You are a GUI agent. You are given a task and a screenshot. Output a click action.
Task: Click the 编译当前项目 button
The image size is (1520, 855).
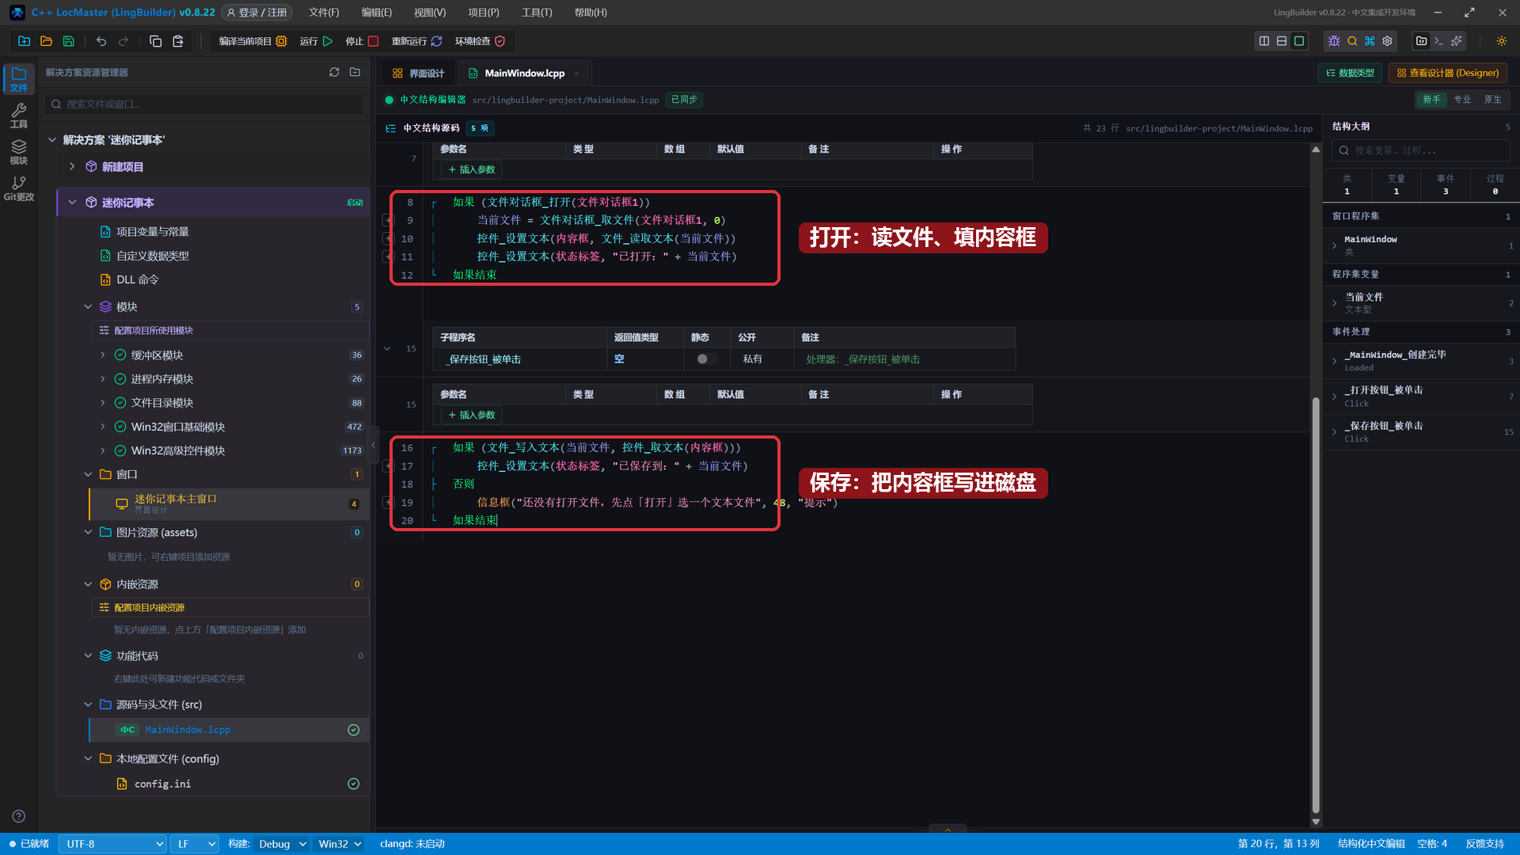click(252, 41)
